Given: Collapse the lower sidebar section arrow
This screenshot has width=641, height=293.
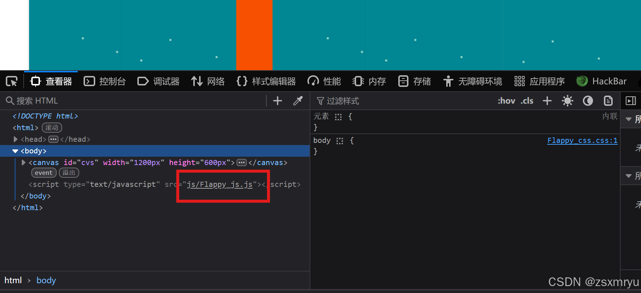Looking at the screenshot, I should [629, 176].
